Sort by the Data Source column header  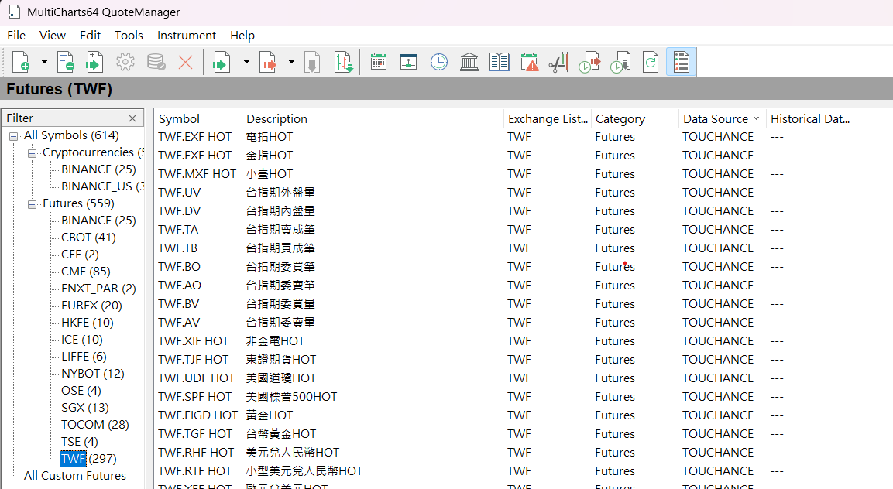[x=715, y=119]
